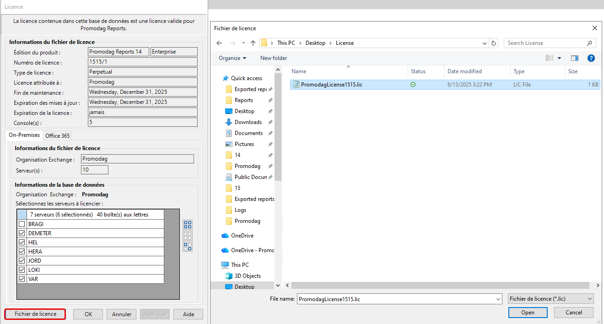Toggle the preview pane icon
The width and height of the screenshot is (604, 324).
pos(575,58)
